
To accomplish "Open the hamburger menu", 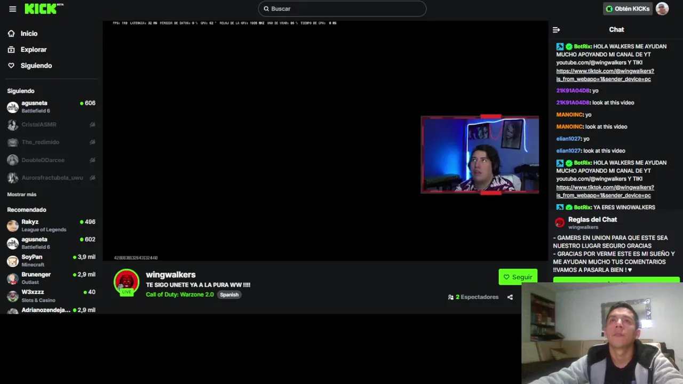I will coord(13,9).
